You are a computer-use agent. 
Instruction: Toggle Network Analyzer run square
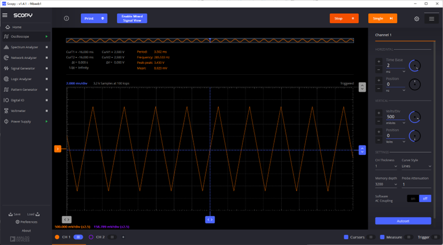(47, 58)
